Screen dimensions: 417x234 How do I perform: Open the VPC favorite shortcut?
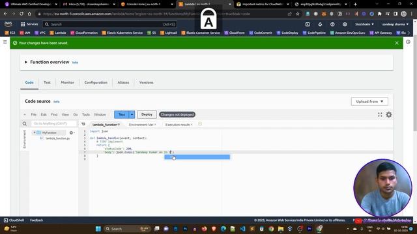[x=40, y=33]
